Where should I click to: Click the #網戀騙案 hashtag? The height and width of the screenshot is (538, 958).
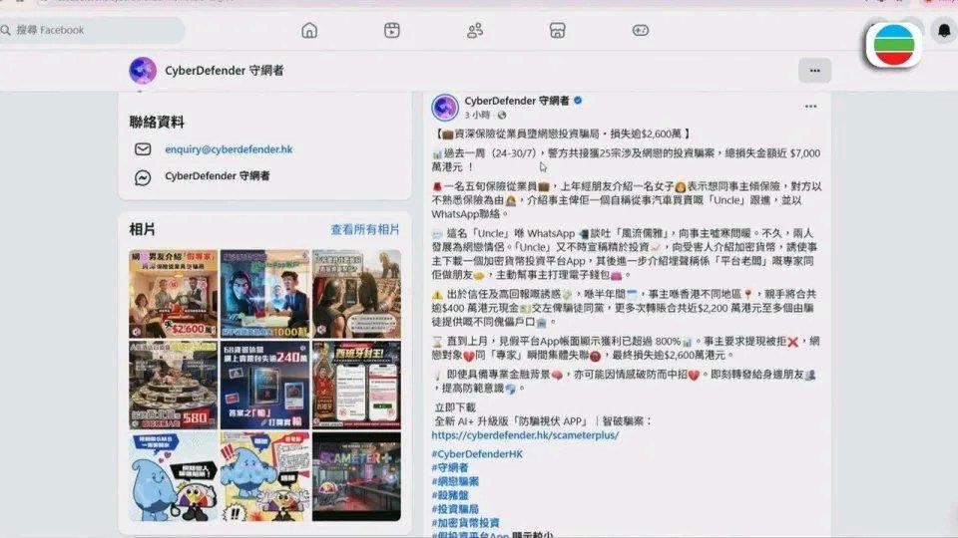(x=455, y=481)
